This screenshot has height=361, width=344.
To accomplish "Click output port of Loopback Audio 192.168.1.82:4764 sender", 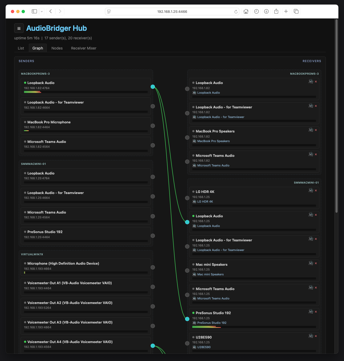I will 153,86.
